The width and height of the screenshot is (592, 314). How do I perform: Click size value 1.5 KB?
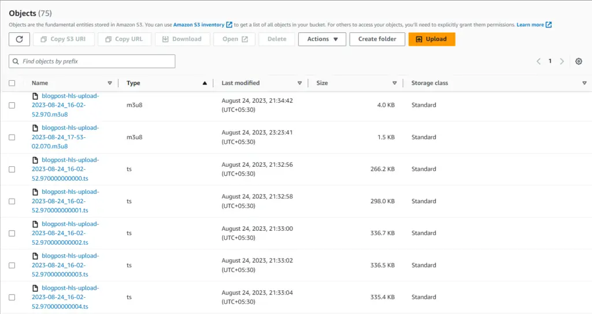tap(386, 137)
